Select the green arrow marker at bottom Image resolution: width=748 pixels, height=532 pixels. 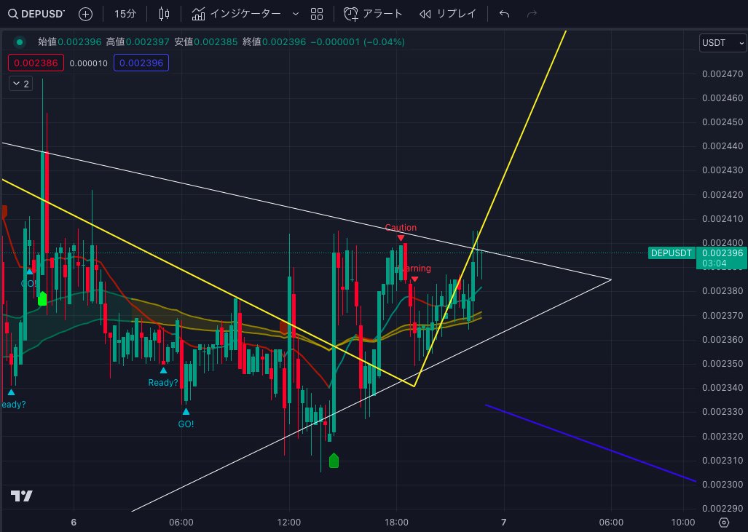click(334, 461)
